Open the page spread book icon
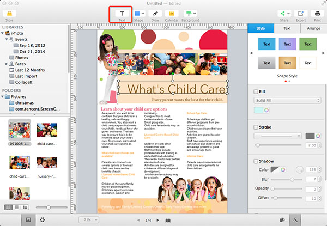The height and width of the screenshot is (226, 327). (x=168, y=221)
